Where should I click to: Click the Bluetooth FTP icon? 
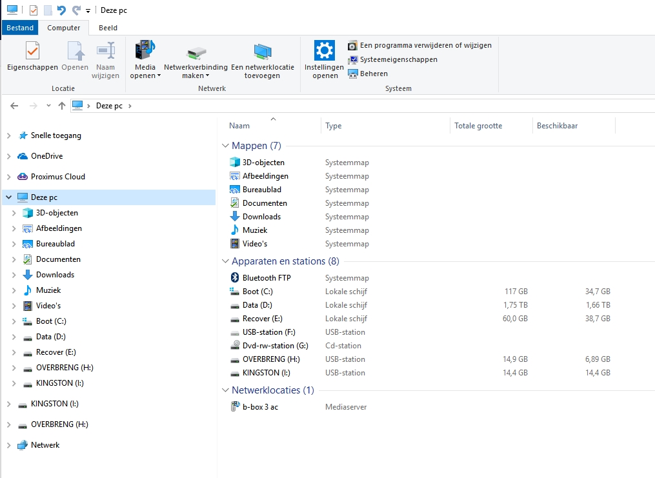(x=235, y=278)
